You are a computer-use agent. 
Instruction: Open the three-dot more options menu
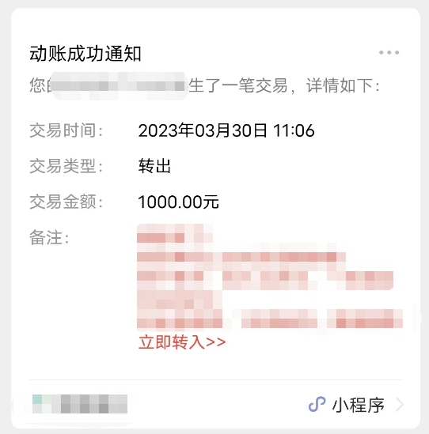coord(389,52)
